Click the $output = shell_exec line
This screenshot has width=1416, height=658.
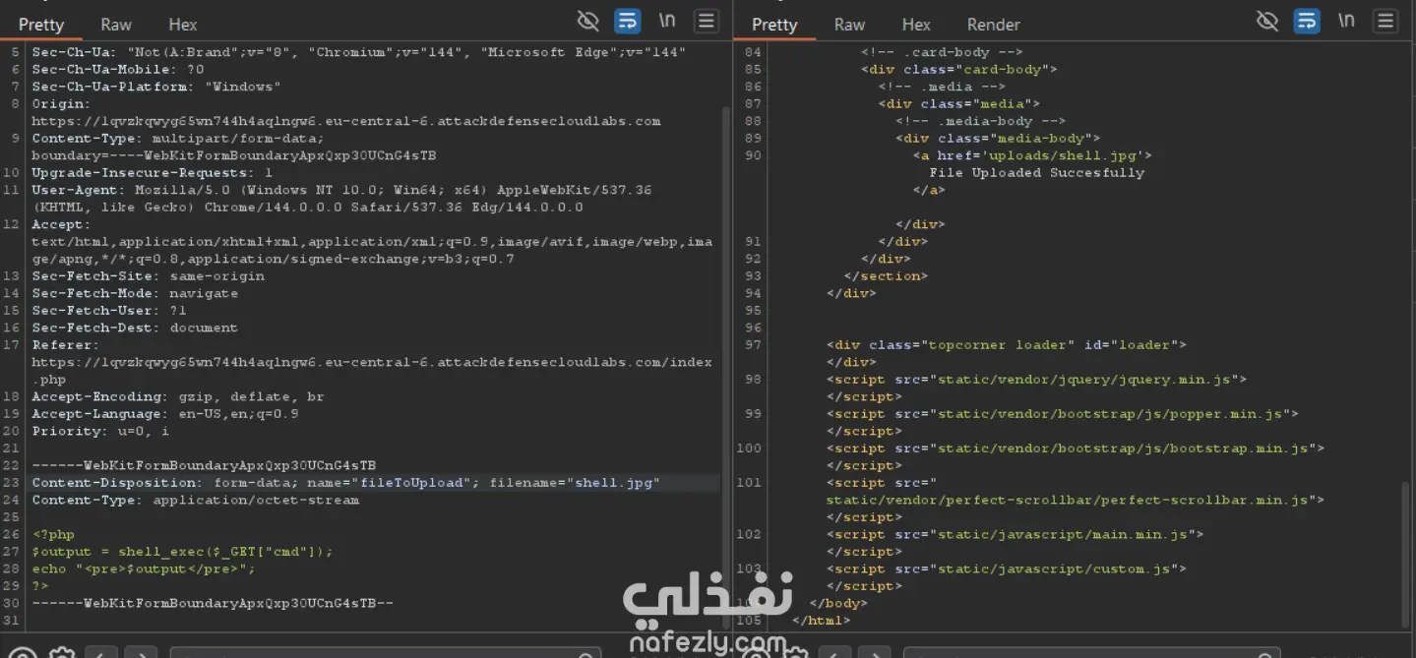click(182, 552)
